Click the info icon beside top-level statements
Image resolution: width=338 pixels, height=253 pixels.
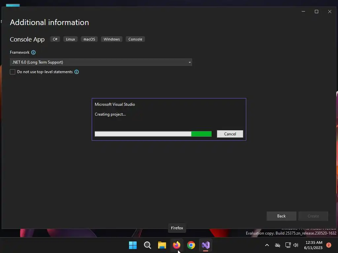(x=77, y=72)
